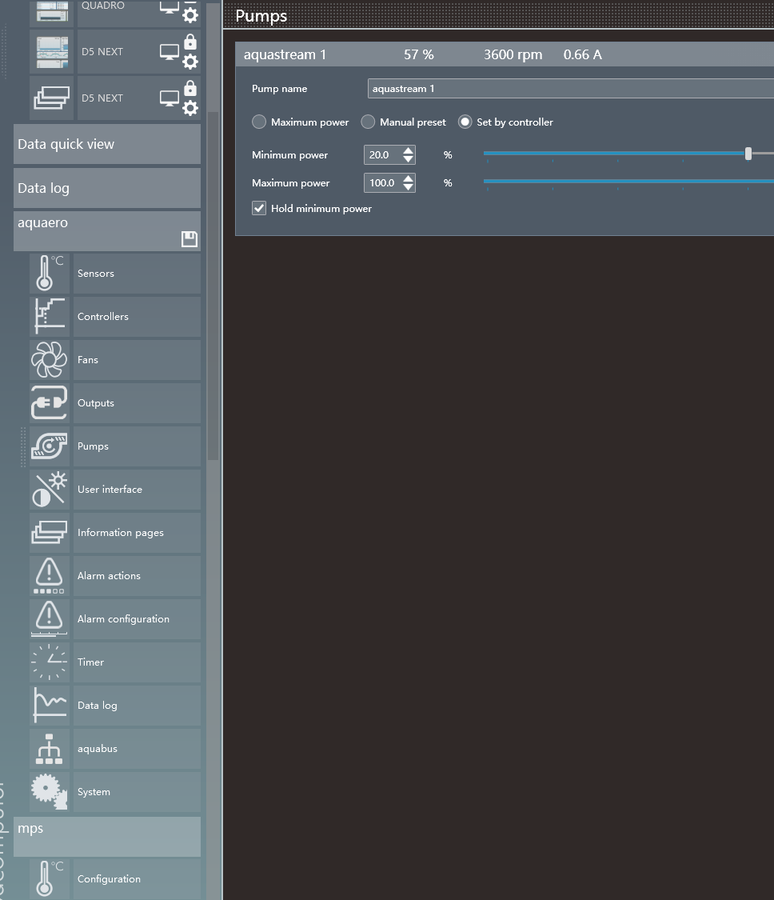Save aquaero settings with the floppy disk icon

[x=190, y=238]
